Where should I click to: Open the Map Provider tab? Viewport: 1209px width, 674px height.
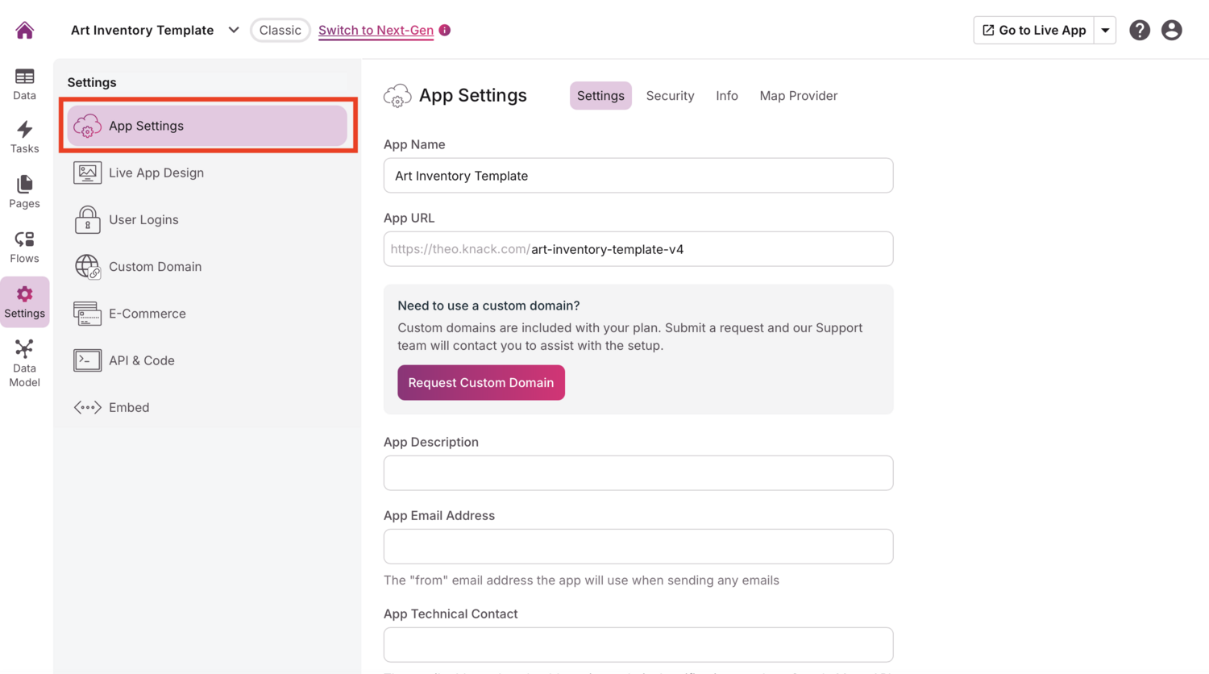tap(798, 96)
